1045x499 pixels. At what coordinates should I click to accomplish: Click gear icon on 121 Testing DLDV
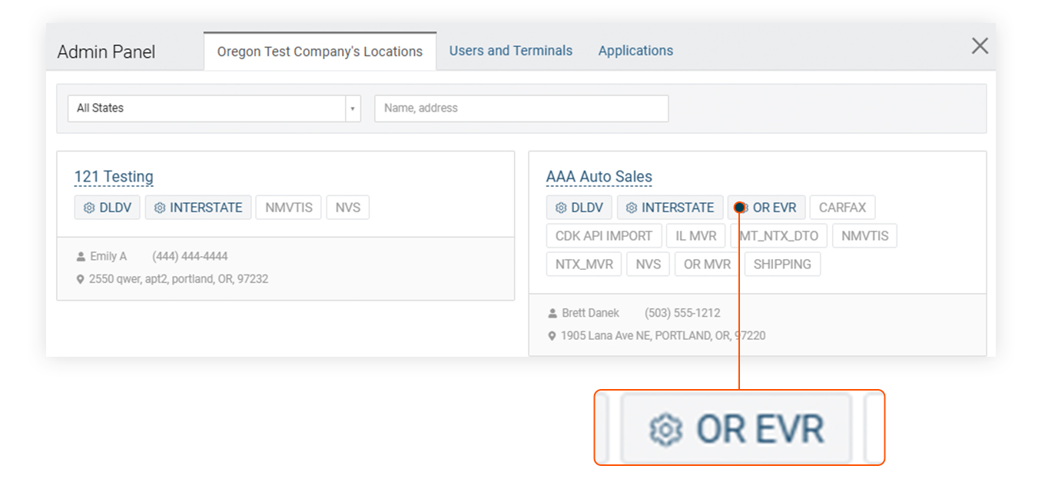89,208
